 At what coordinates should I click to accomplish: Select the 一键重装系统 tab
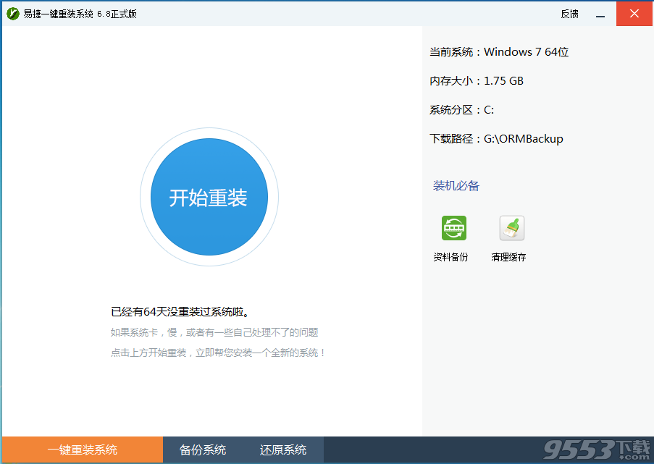pyautogui.click(x=81, y=450)
